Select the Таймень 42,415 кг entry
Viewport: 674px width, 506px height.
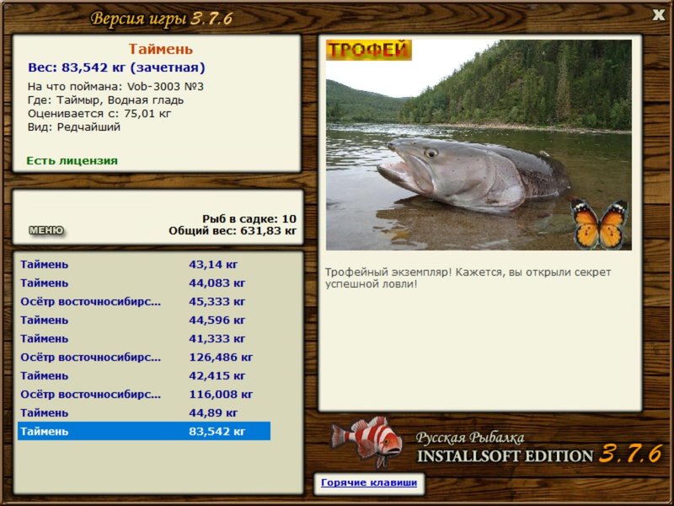(x=144, y=375)
